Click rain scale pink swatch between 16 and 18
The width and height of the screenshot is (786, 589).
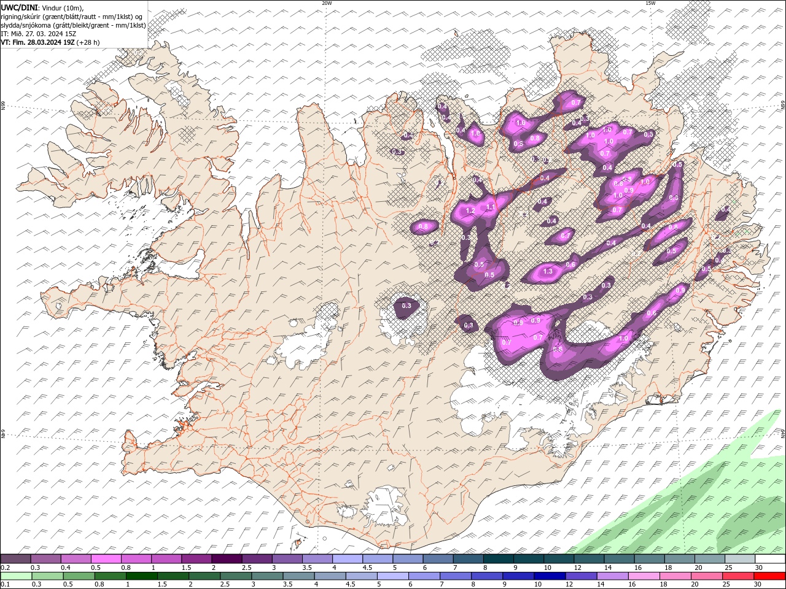(644, 576)
